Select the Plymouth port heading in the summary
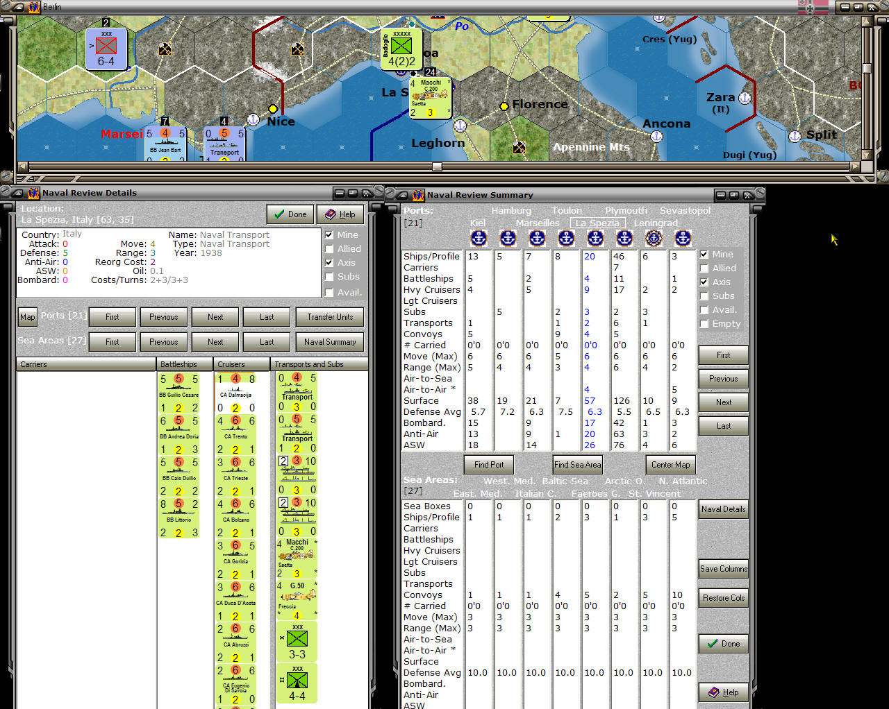The height and width of the screenshot is (709, 889). [x=626, y=211]
